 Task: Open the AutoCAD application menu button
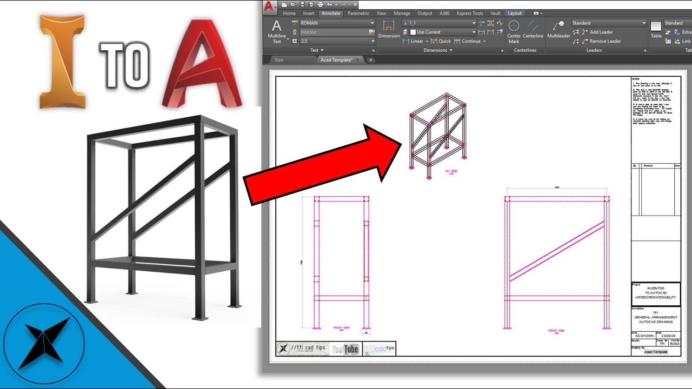tap(269, 8)
